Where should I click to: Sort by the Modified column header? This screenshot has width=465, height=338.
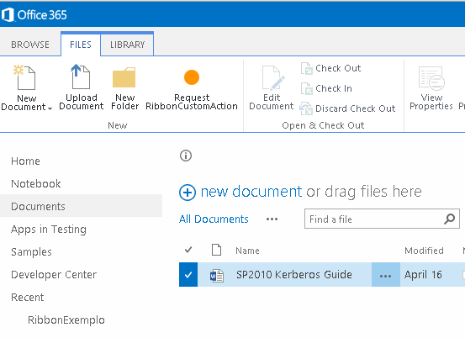pos(424,251)
